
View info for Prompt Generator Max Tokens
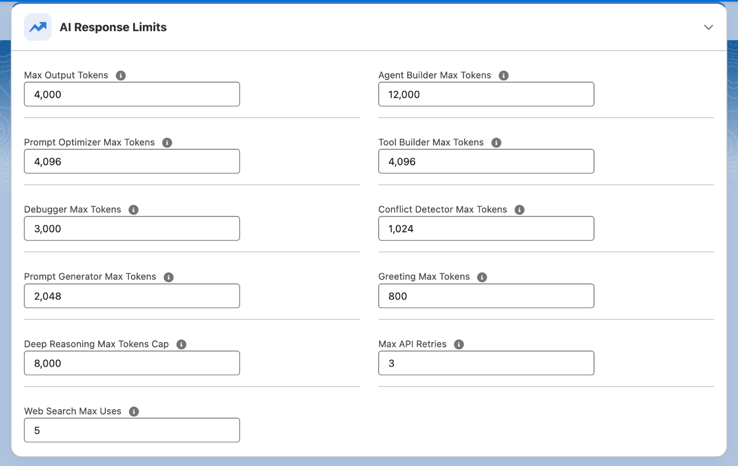[169, 277]
